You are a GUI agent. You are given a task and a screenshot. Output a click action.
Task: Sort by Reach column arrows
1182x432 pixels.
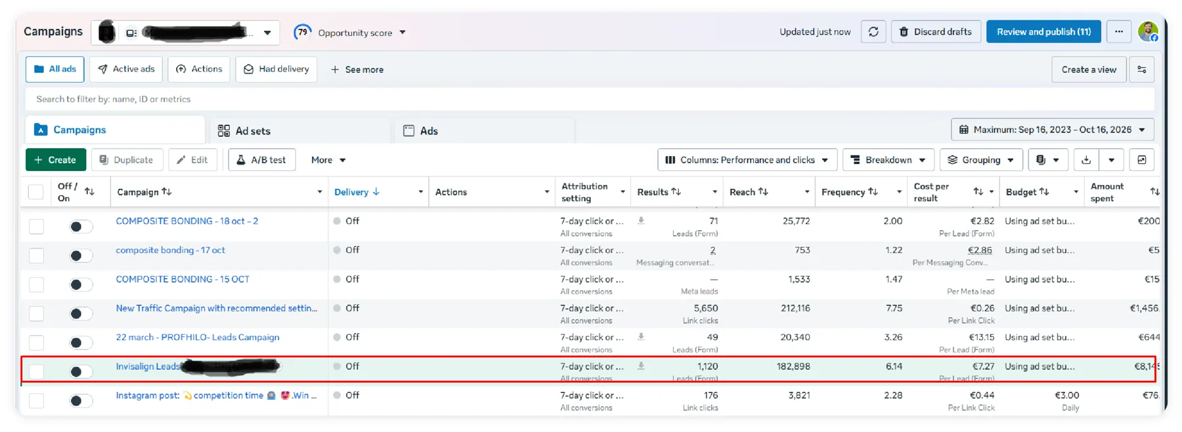tap(763, 191)
